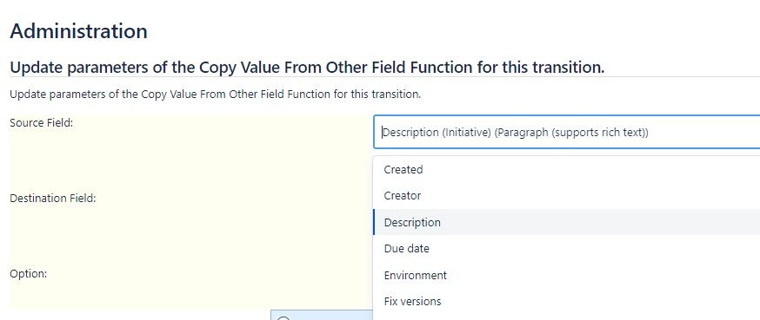Click the Source Field label
760x320 pixels.
coord(41,123)
